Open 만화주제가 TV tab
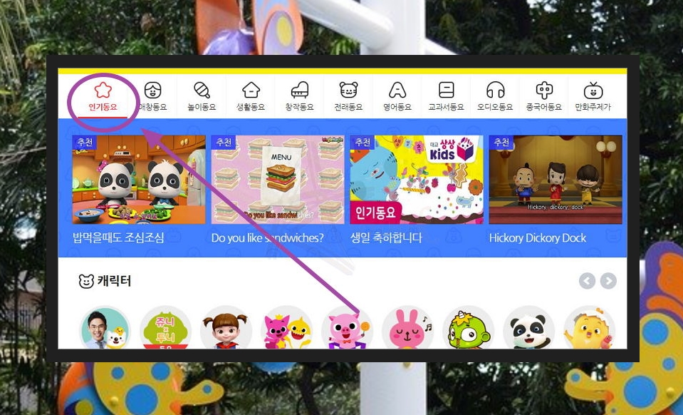The height and width of the screenshot is (415, 683). (593, 97)
